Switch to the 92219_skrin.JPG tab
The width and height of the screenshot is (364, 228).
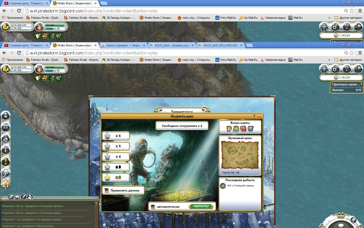click(220, 45)
